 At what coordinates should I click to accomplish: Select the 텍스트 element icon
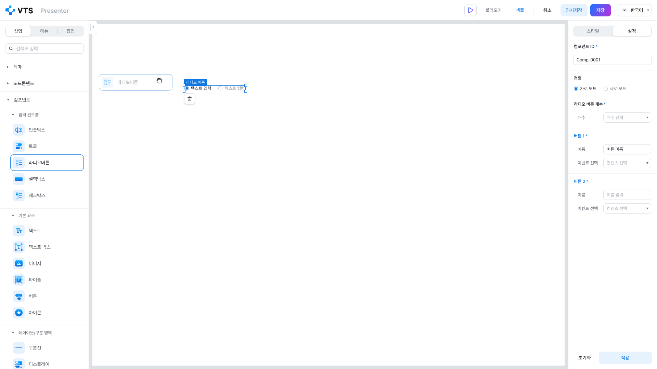(19, 231)
